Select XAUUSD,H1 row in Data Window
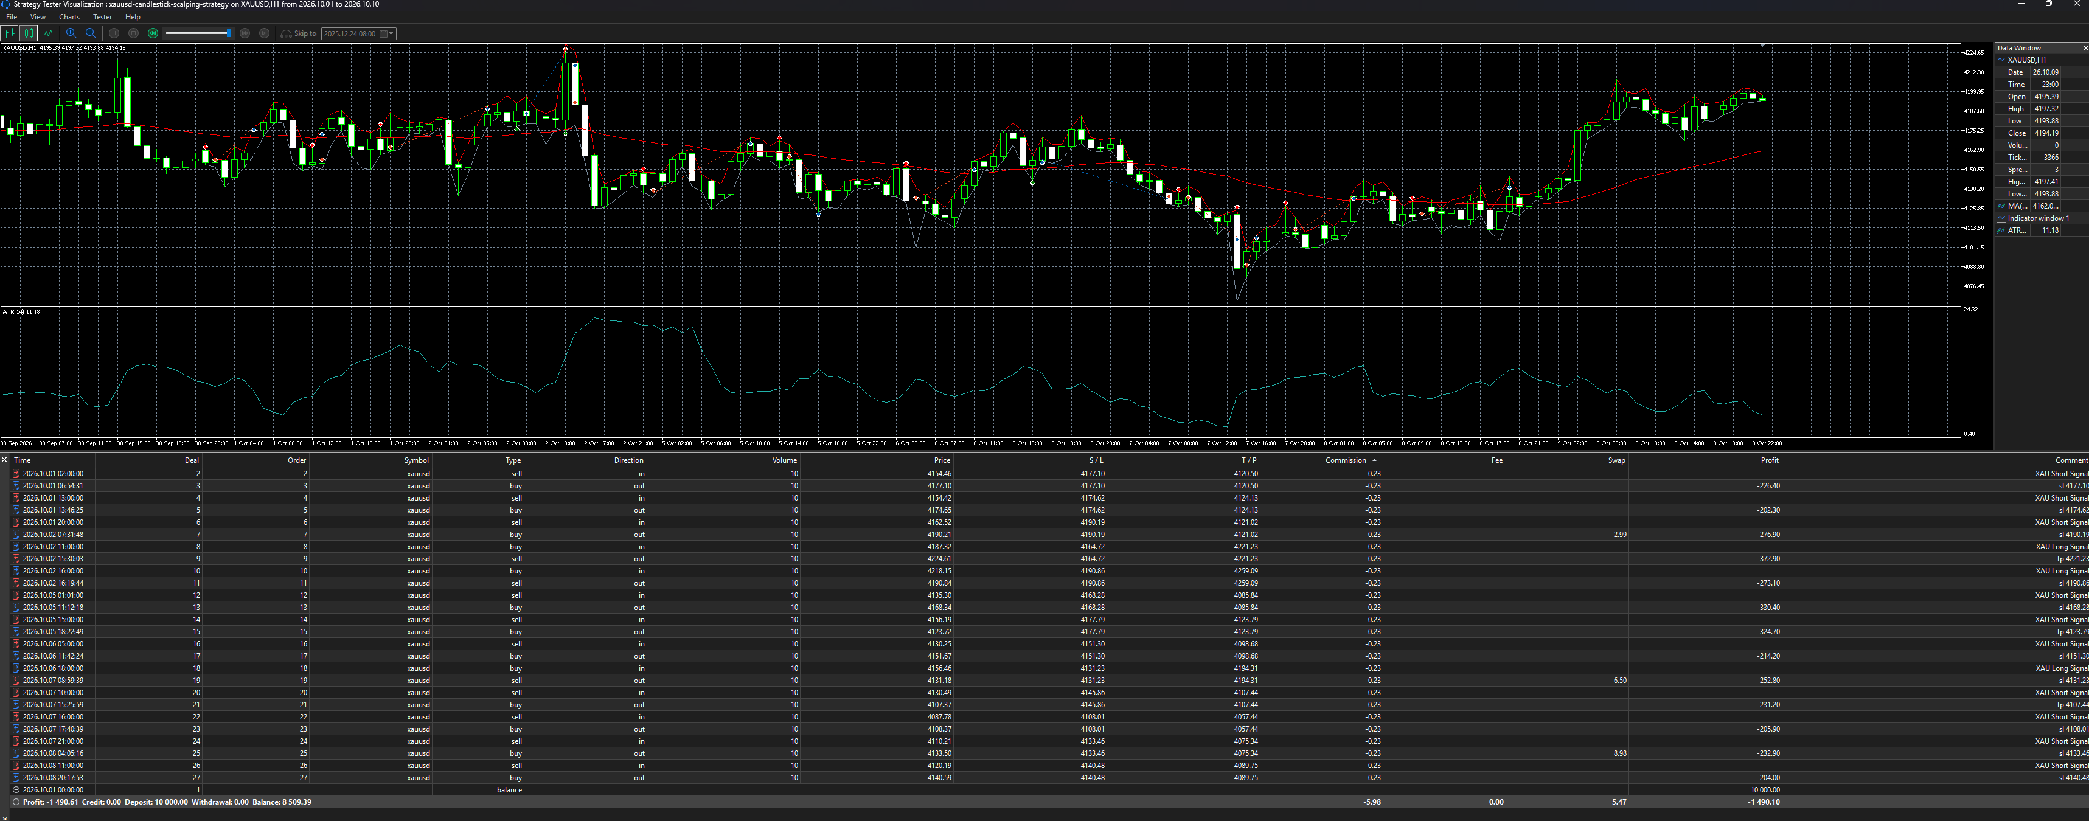The image size is (2089, 821). [2042, 60]
